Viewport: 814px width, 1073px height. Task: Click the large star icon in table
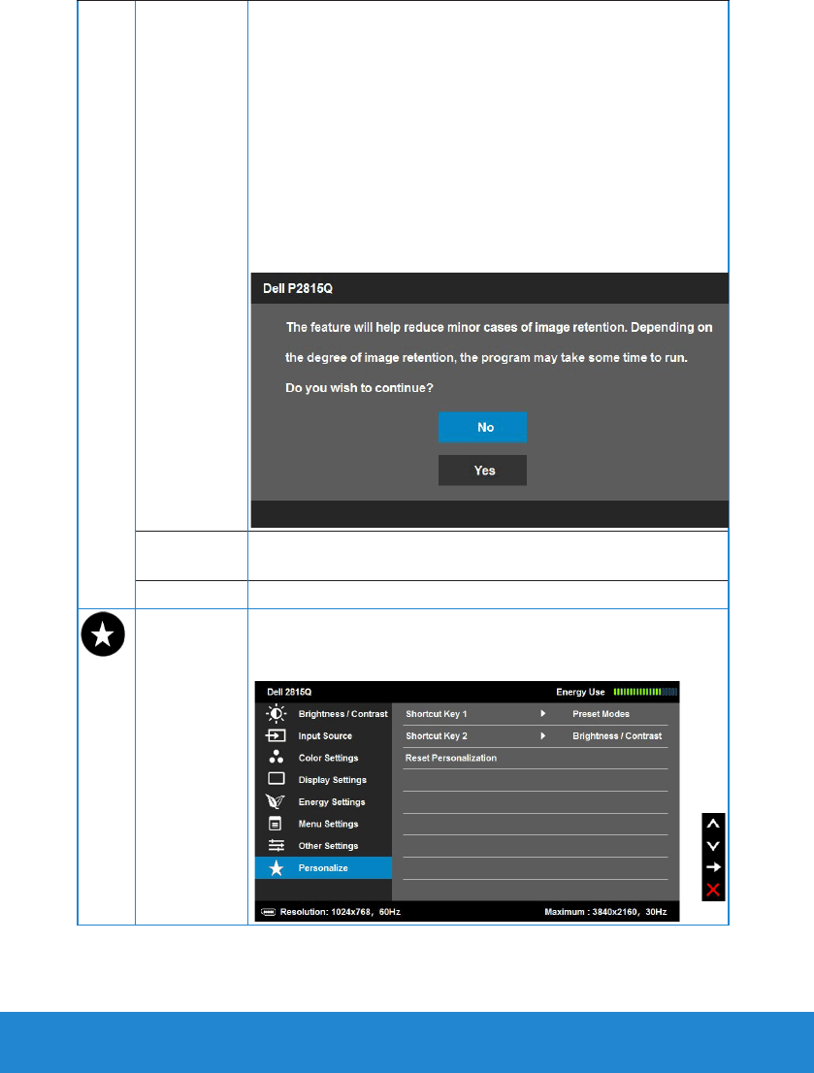pos(103,634)
